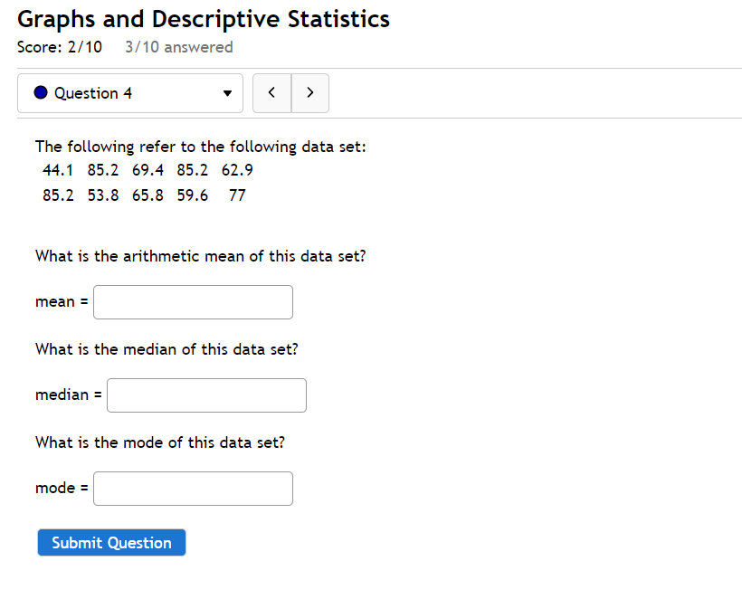Click inside the mean answer box
This screenshot has height=599, width=742.
tap(193, 301)
